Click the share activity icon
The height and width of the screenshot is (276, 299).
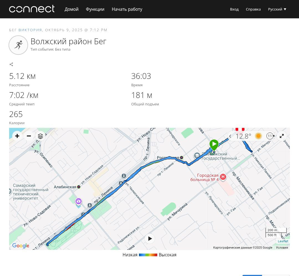click(x=11, y=64)
